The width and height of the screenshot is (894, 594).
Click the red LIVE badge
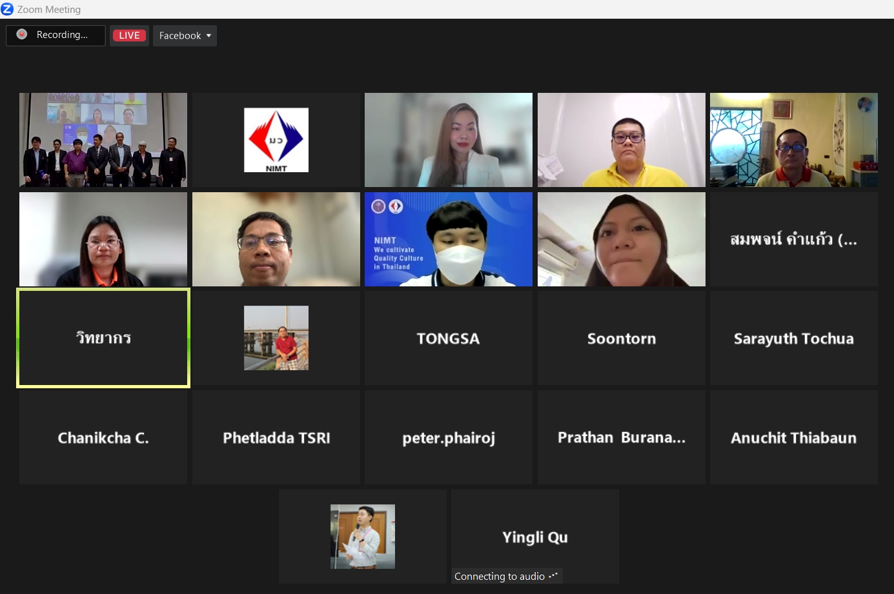129,35
